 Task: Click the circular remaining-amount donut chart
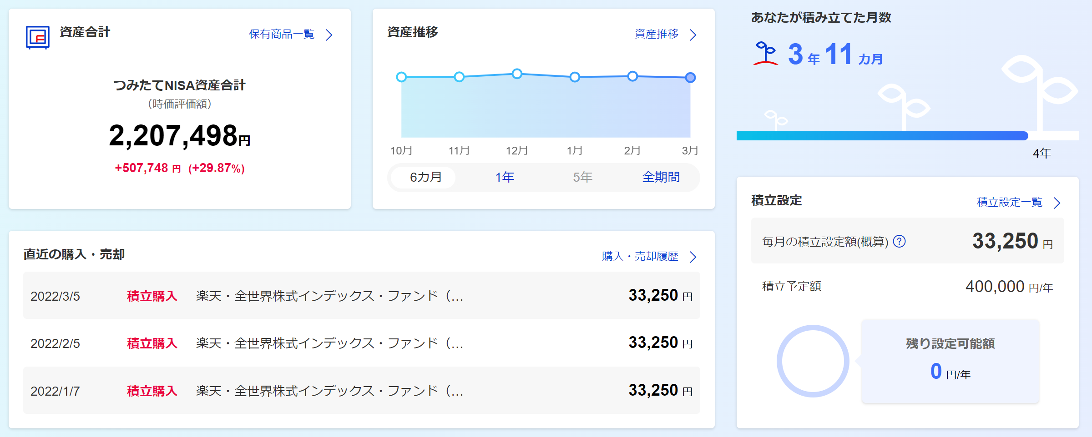pos(813,361)
